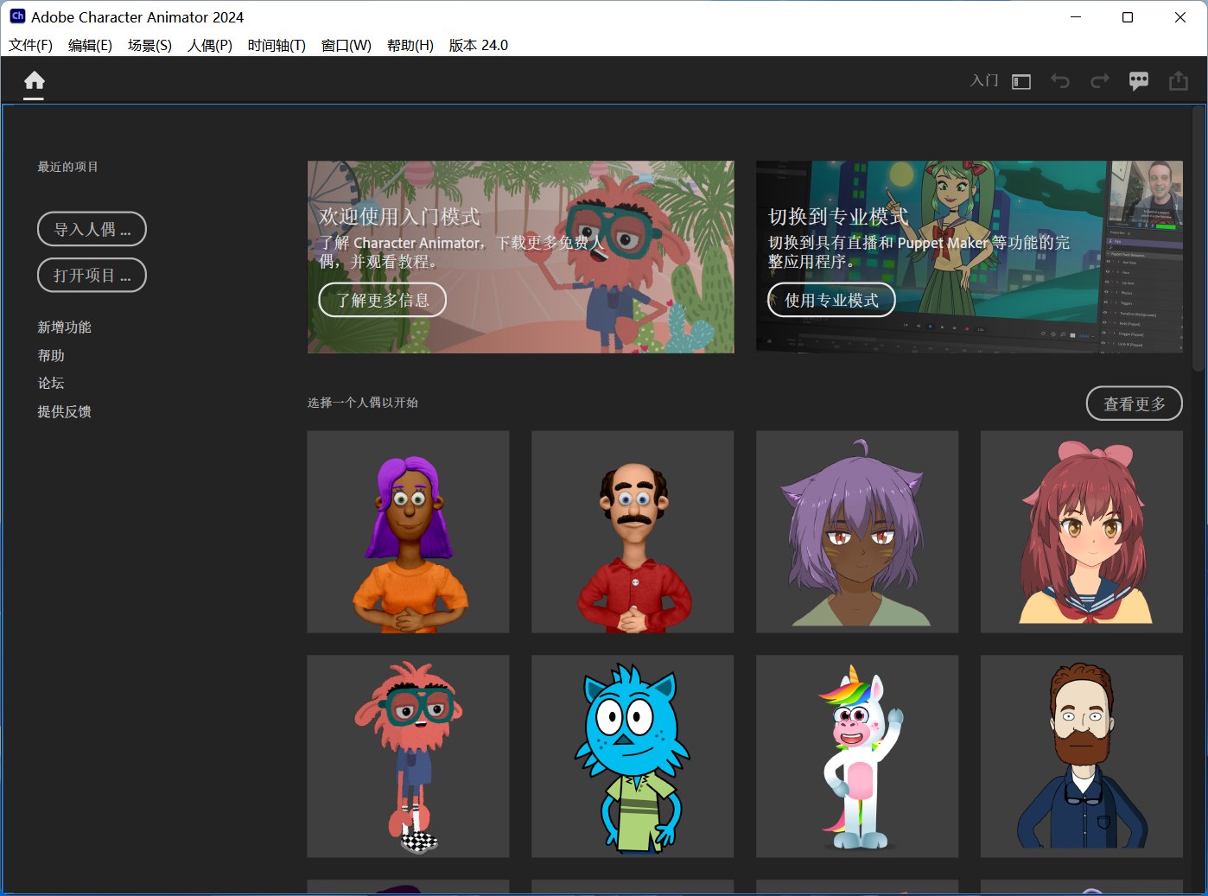Select the purple-haired woman puppet thumbnail
Image resolution: width=1208 pixels, height=896 pixels.
(x=408, y=532)
